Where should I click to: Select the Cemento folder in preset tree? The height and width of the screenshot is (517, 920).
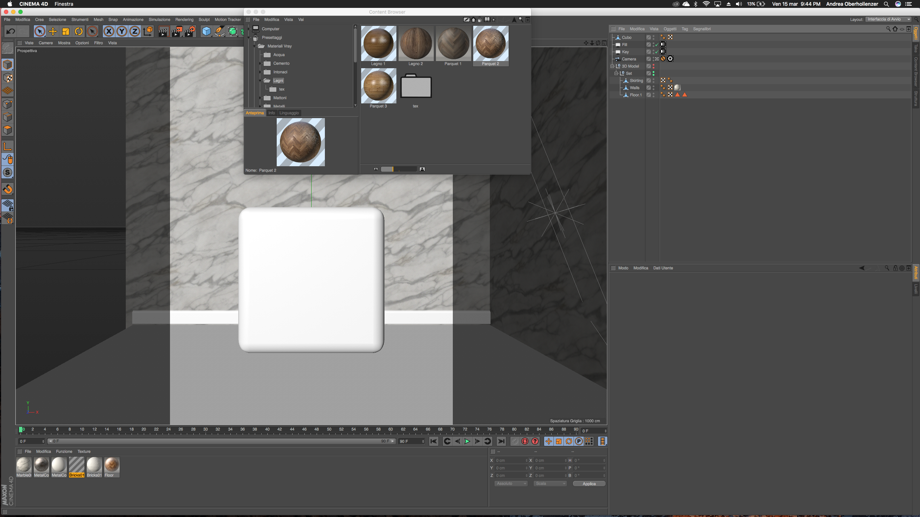click(281, 63)
